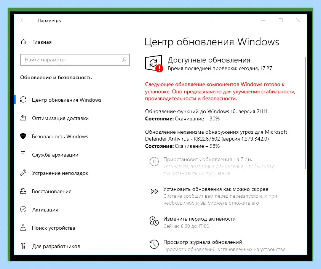The height and width of the screenshot is (269, 321).
Task: Select Центр обновления Windows menu item
Action: click(x=67, y=100)
